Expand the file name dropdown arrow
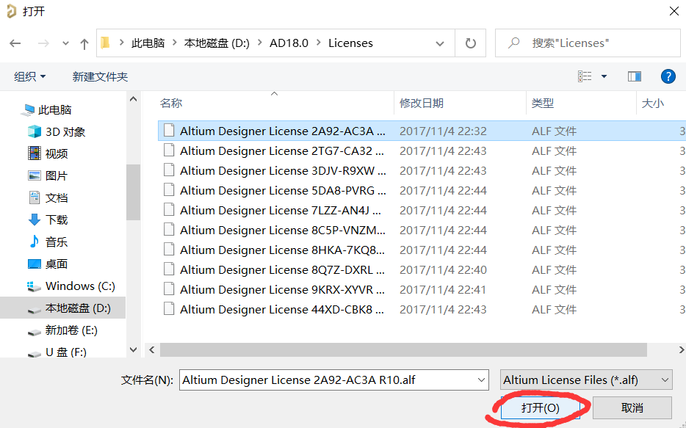 [x=481, y=380]
